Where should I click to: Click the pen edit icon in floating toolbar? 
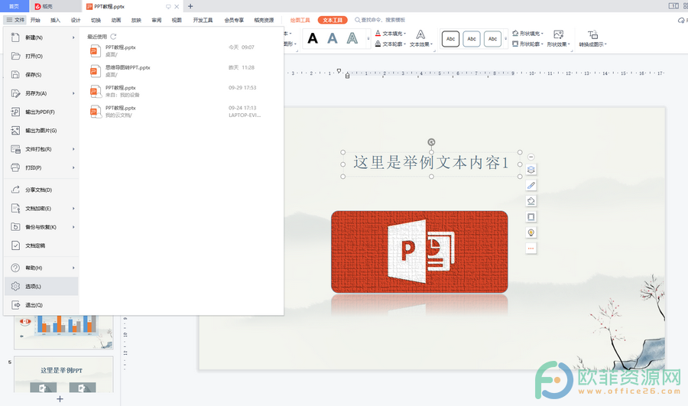point(531,186)
